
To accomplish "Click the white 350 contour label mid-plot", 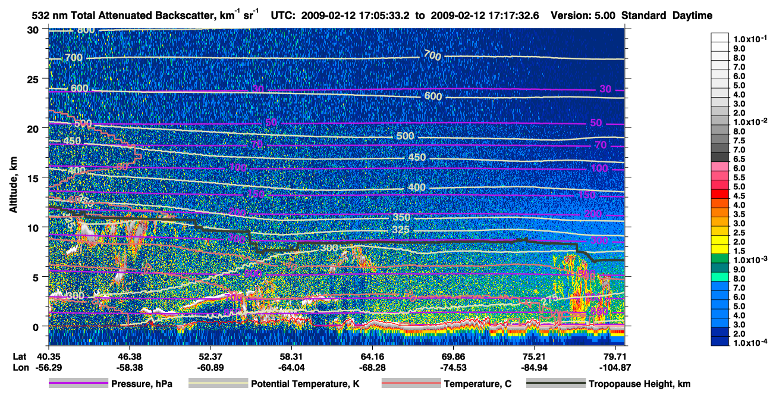I will (401, 217).
